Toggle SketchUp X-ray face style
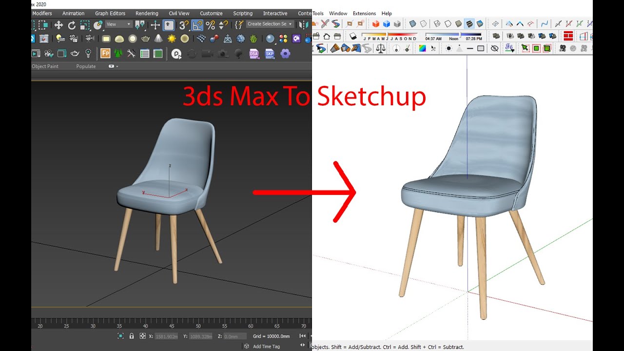The image size is (624, 351). [x=412, y=23]
